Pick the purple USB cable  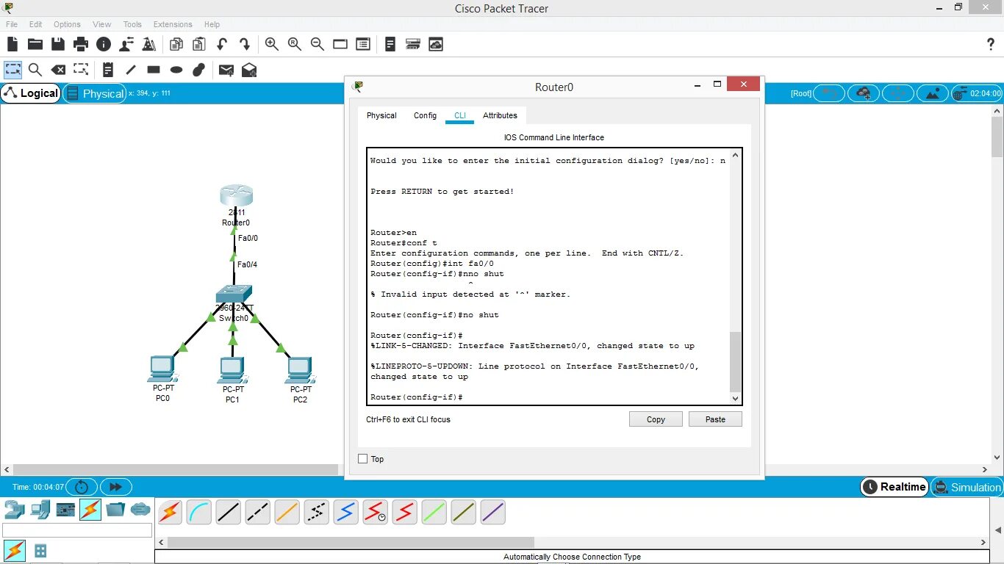coord(493,512)
